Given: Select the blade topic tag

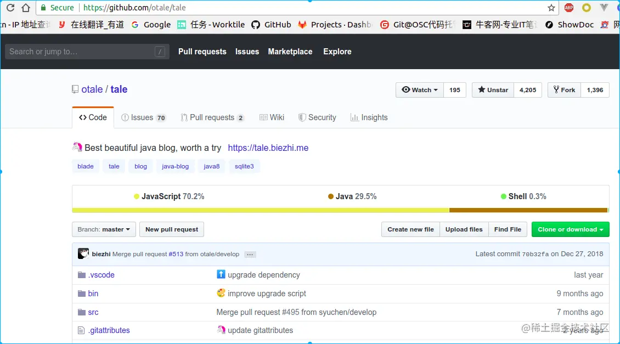Looking at the screenshot, I should tap(86, 166).
